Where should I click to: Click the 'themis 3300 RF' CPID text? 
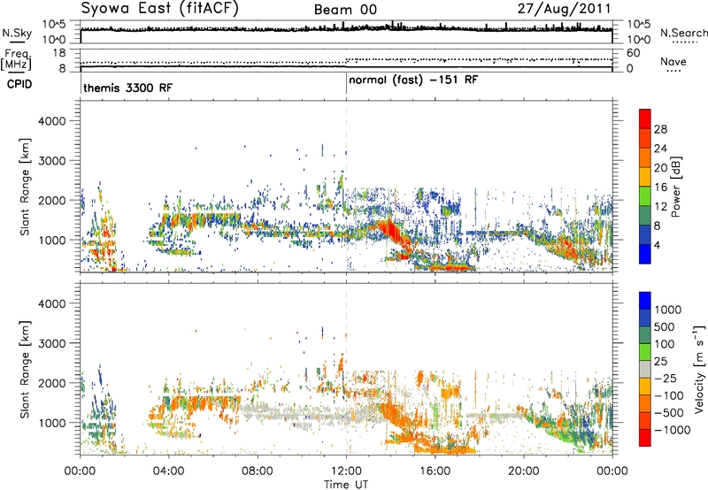pyautogui.click(x=127, y=88)
